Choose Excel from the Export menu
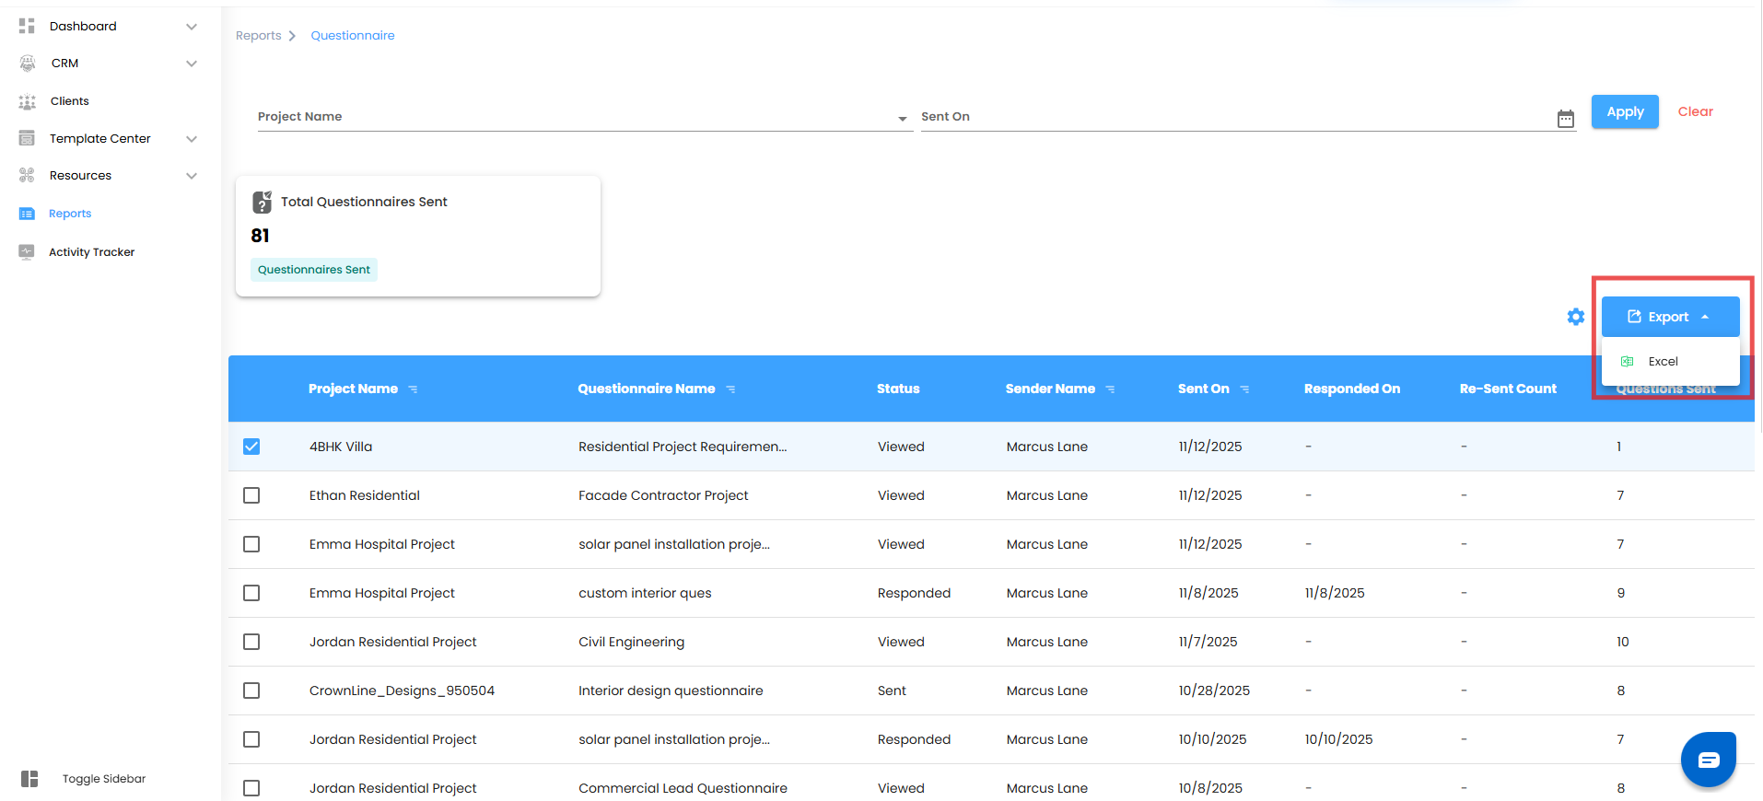This screenshot has width=1763, height=801. [x=1670, y=362]
